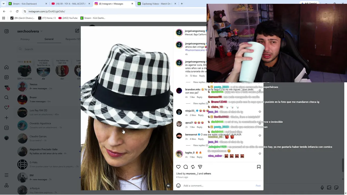Open Bruno conversation

coord(49,99)
